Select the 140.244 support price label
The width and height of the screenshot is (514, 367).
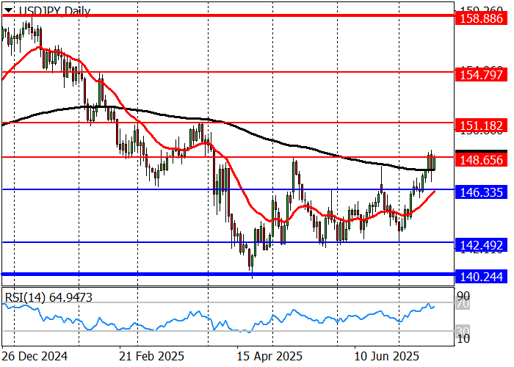point(481,277)
